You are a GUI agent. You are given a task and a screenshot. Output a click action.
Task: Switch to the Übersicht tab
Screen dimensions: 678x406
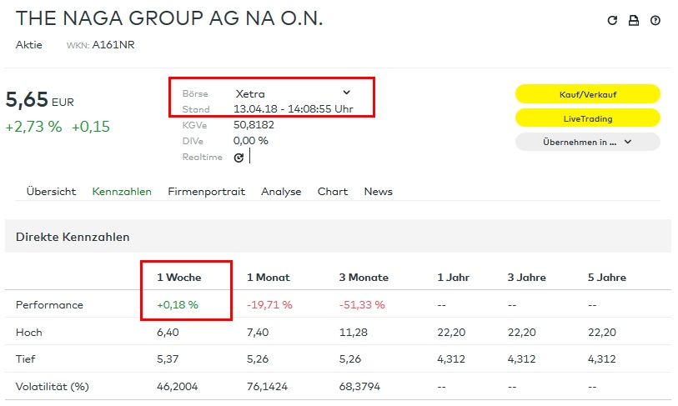[x=51, y=192]
